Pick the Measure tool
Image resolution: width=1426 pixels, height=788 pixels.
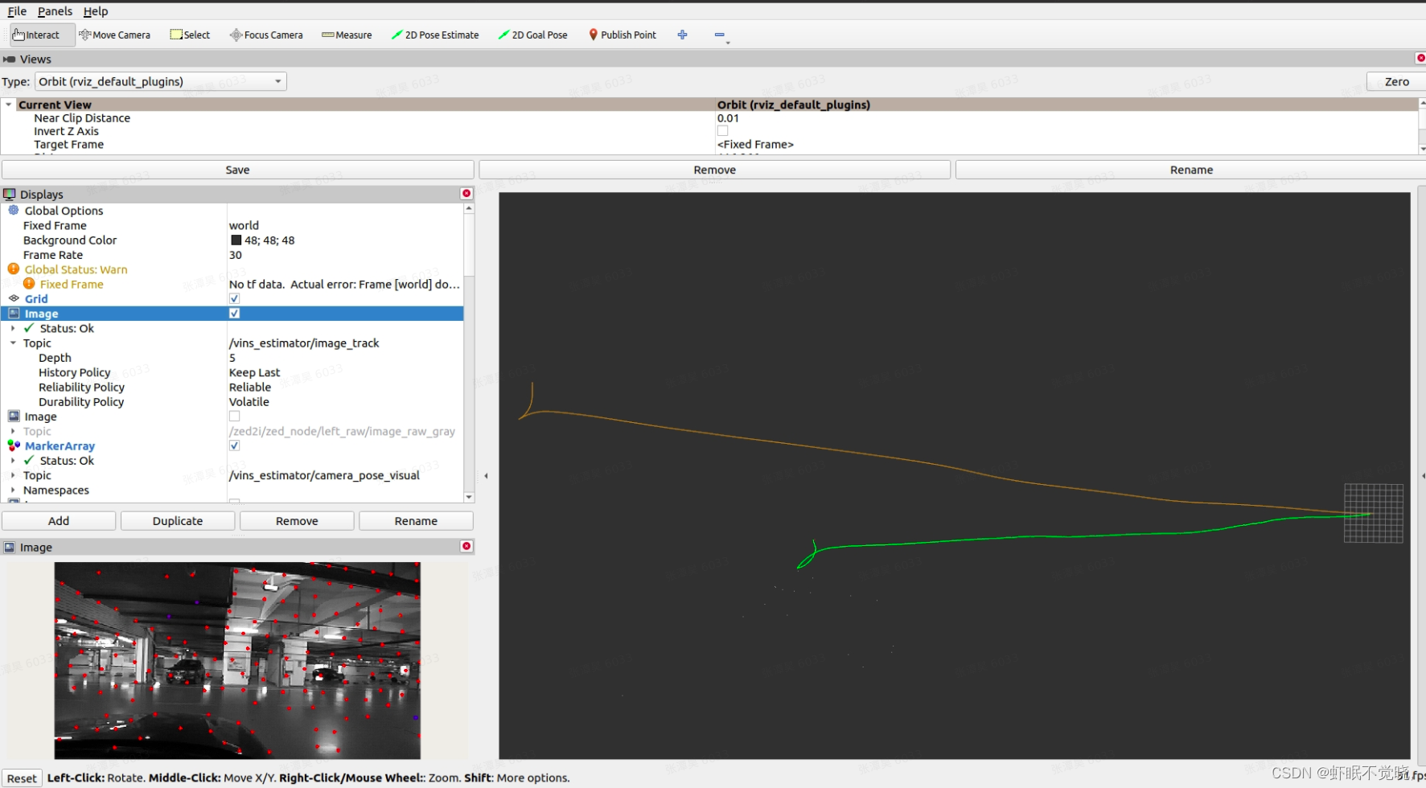click(x=347, y=35)
